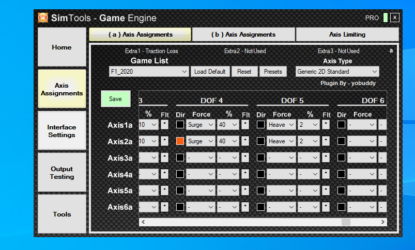Click the green PRO status indicator
This screenshot has height=250, width=415.
(386, 18)
